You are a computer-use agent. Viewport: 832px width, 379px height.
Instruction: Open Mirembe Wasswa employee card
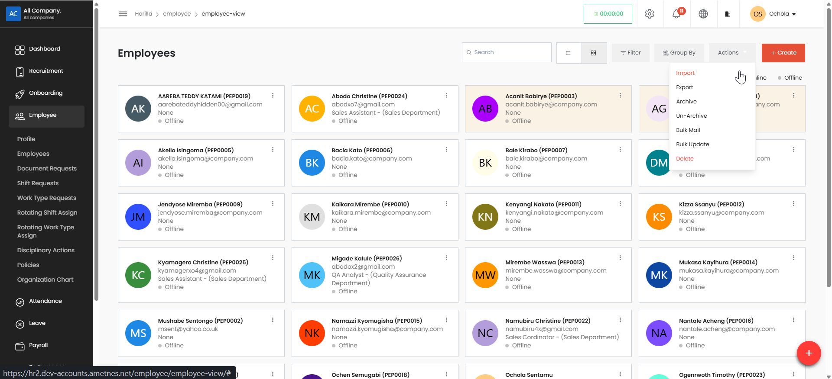coord(548,275)
